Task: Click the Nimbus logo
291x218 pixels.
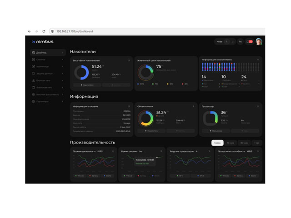Action: point(42,42)
